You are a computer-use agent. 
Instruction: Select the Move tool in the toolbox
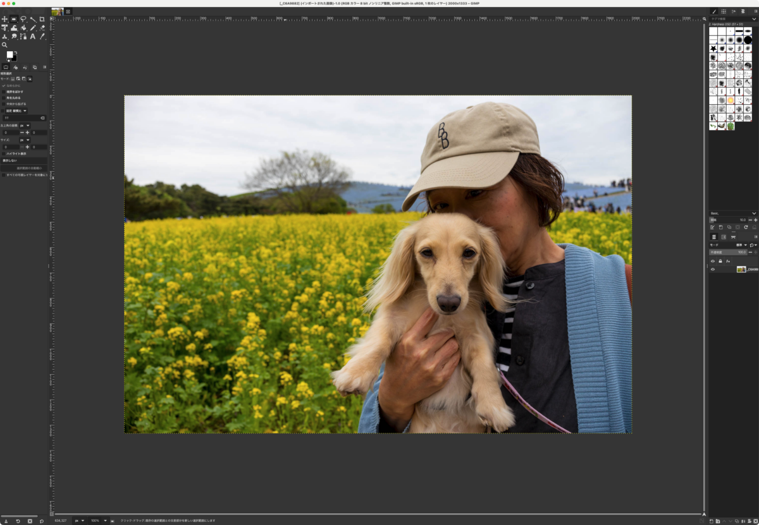4,19
